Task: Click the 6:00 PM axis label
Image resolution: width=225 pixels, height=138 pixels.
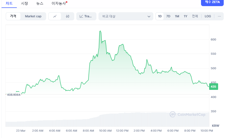Action: [x=173, y=131]
